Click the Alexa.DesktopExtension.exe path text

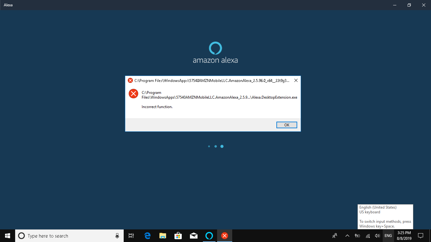click(219, 95)
